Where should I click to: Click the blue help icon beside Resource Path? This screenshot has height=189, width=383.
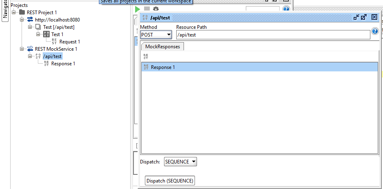tap(375, 31)
